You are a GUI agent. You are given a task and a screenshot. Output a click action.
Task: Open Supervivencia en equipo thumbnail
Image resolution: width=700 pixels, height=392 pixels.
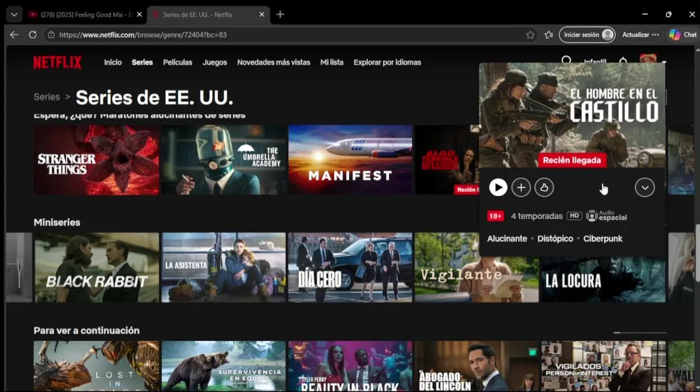click(x=224, y=366)
